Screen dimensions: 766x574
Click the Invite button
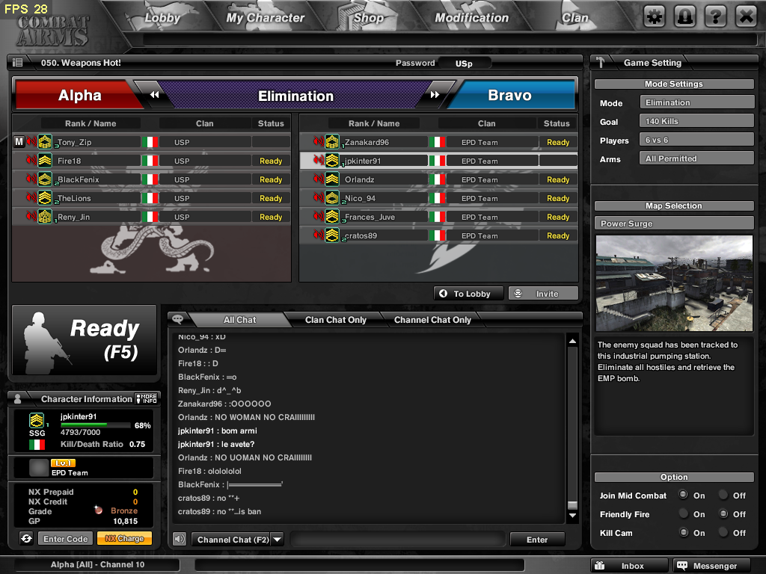click(x=543, y=293)
